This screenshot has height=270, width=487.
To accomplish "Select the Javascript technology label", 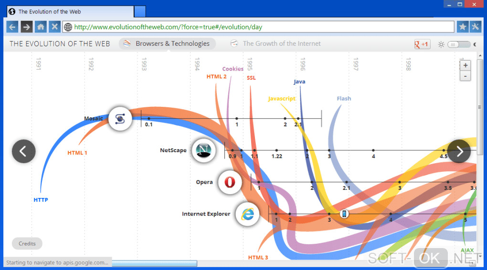I will (x=282, y=99).
